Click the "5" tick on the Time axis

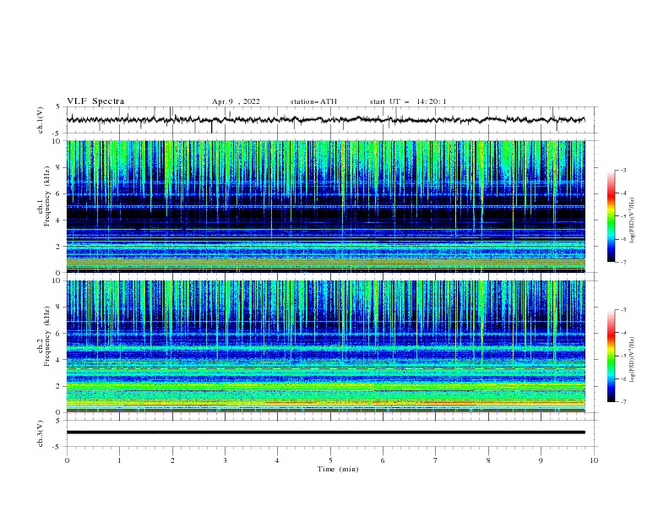pyautogui.click(x=330, y=460)
